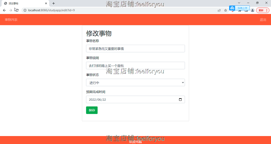Edit the 事物说明 input field
This screenshot has width=271, height=144.
coord(135,65)
